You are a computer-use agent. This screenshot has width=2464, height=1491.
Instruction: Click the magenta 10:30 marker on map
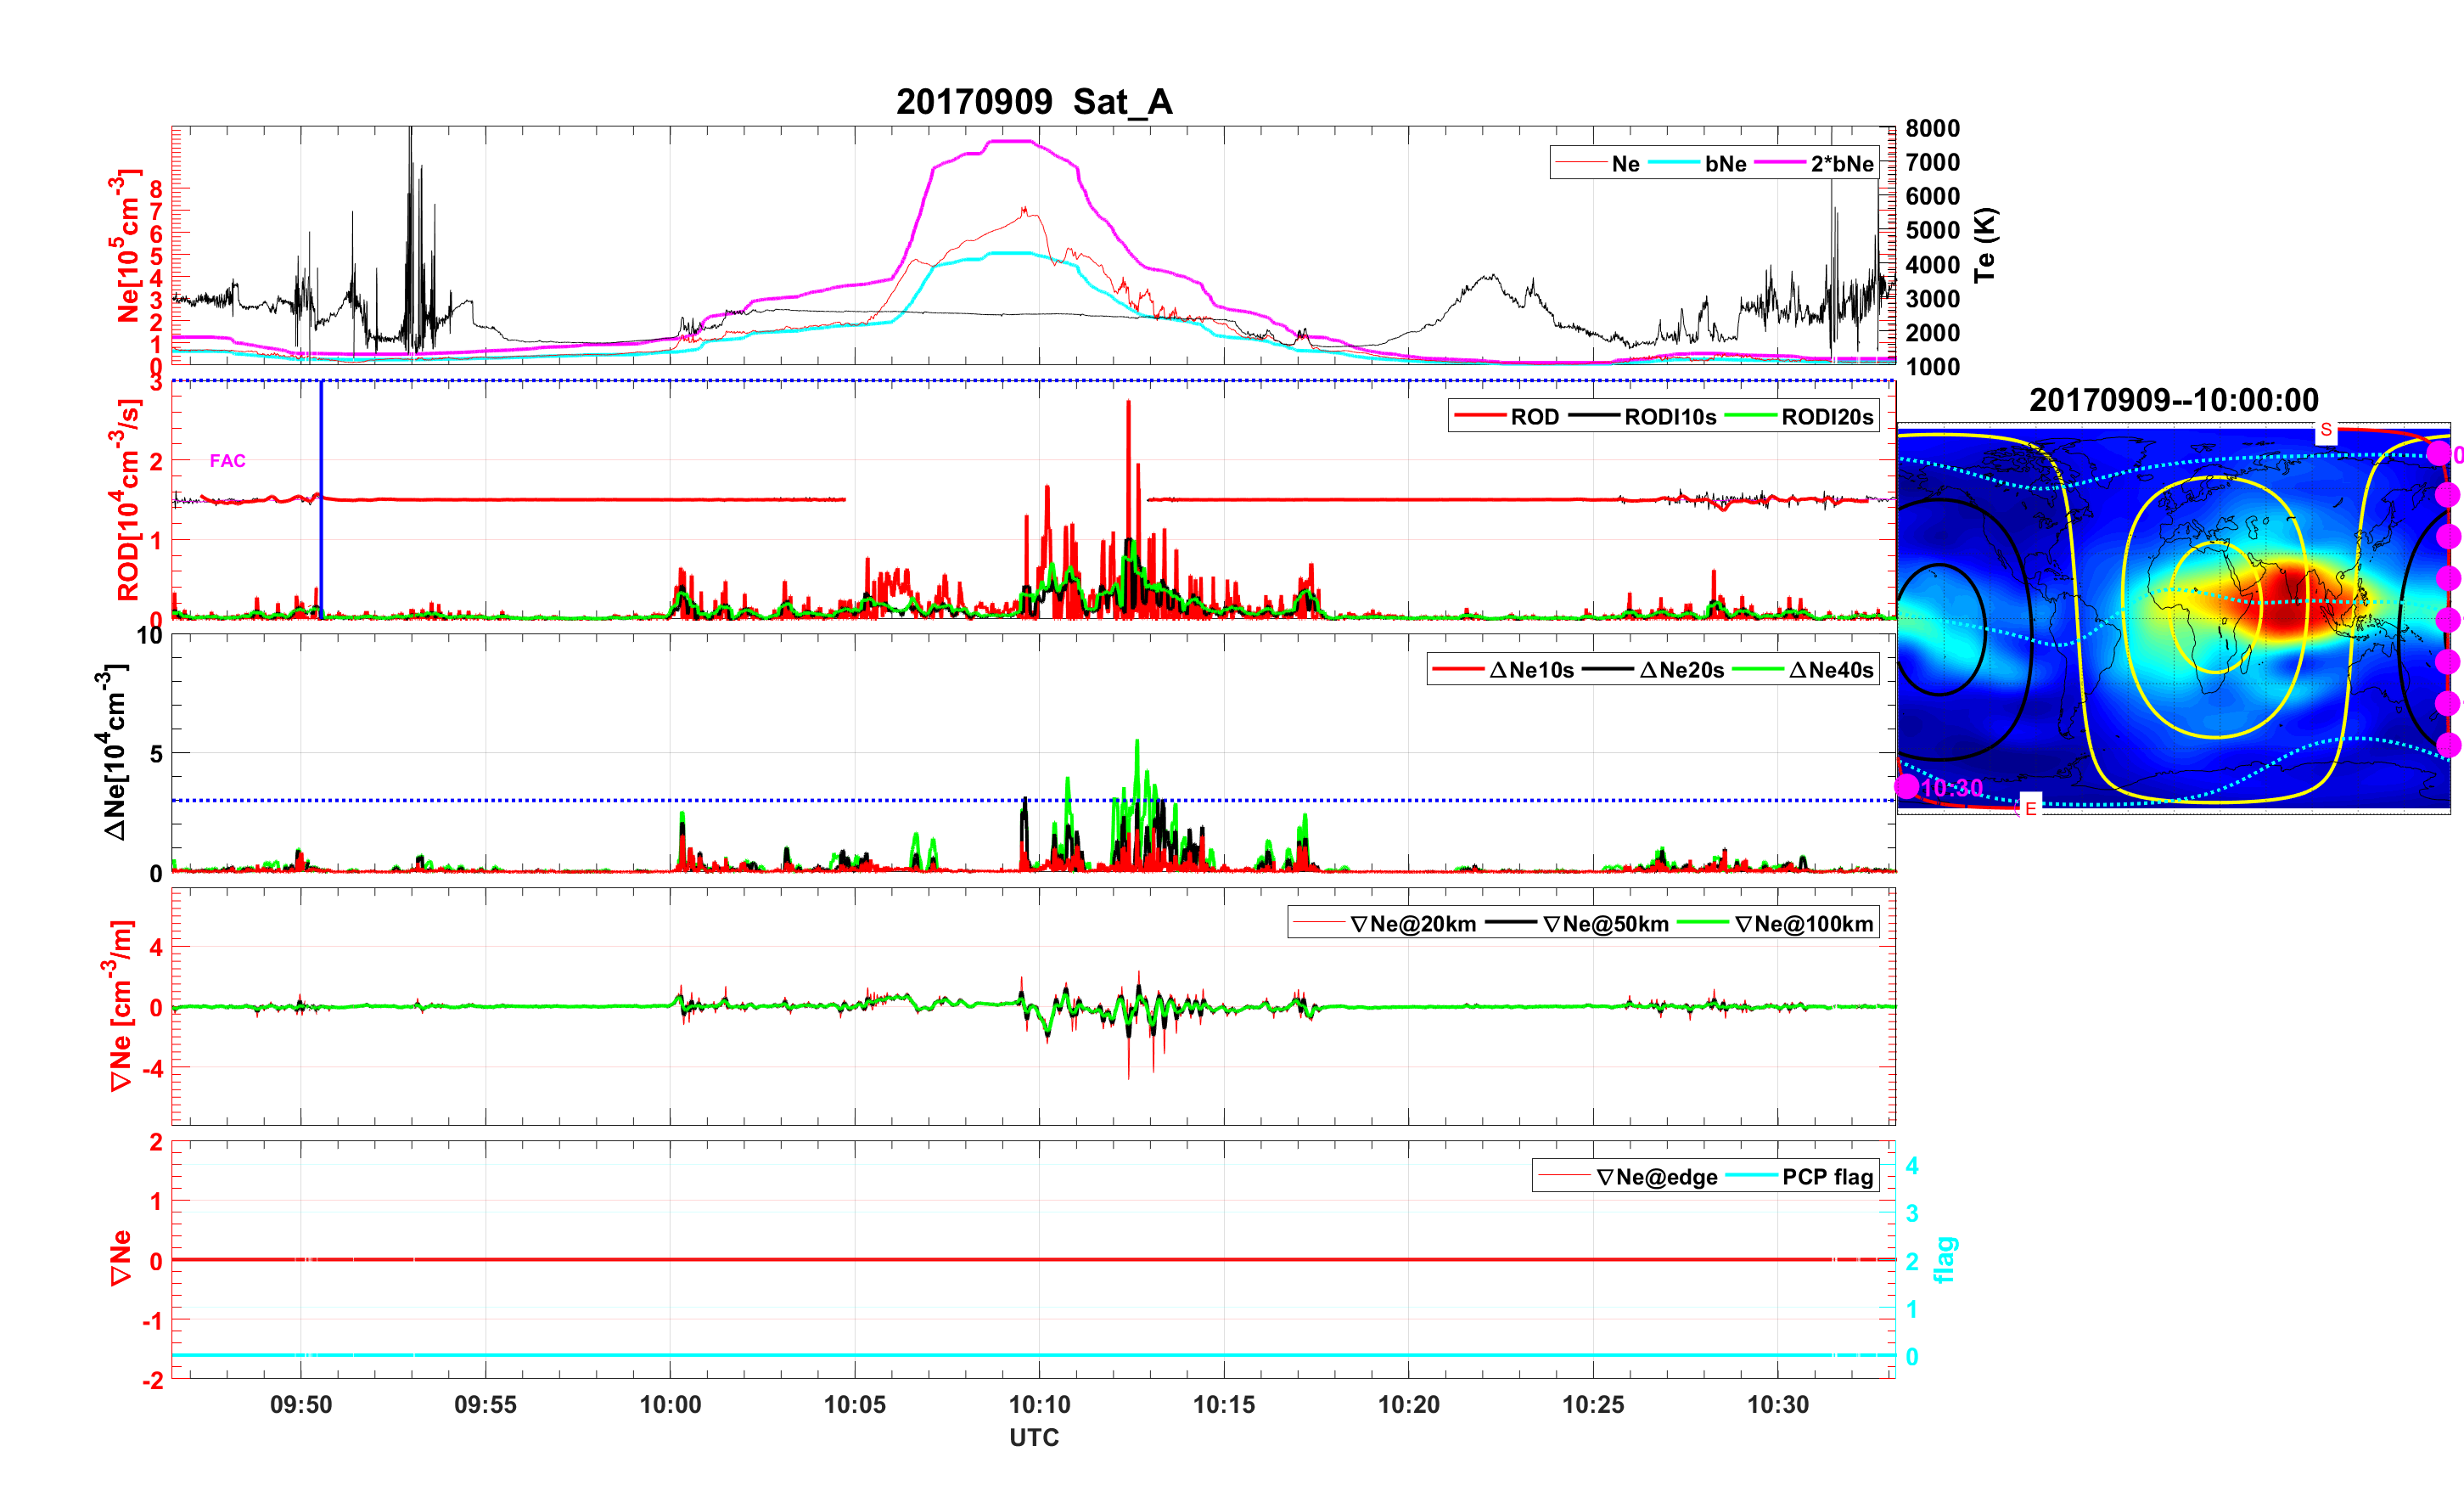(x=1907, y=786)
